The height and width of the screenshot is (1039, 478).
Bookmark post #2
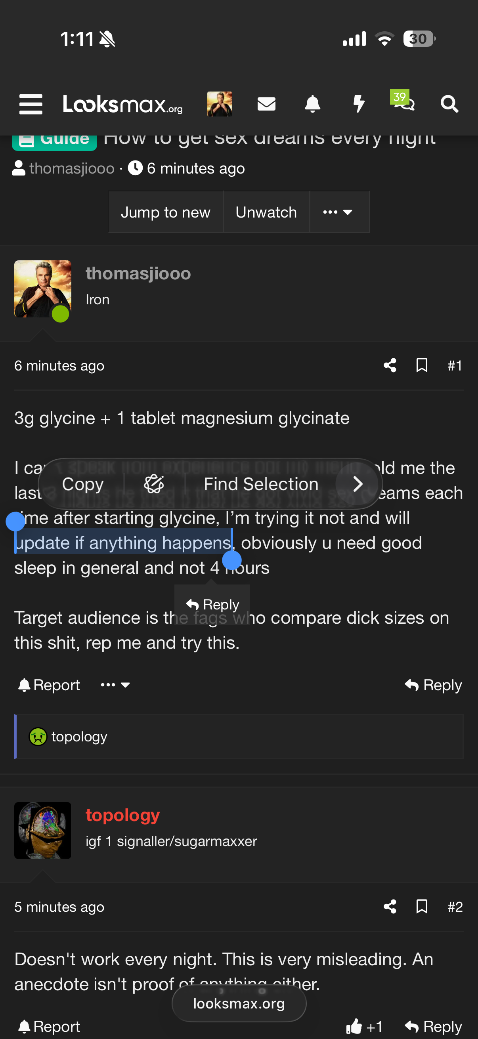coord(422,907)
